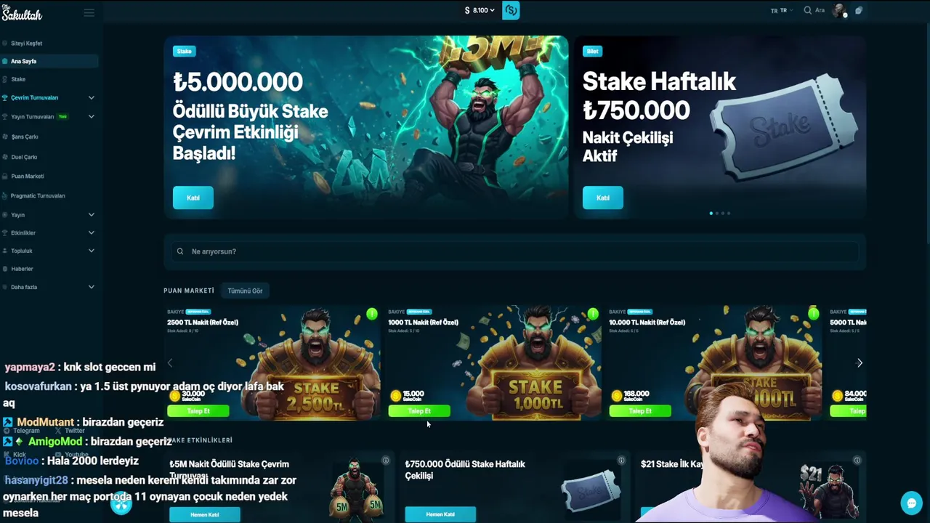Show info for ₺750.000 Haftalık Çekilişi card

[621, 460]
